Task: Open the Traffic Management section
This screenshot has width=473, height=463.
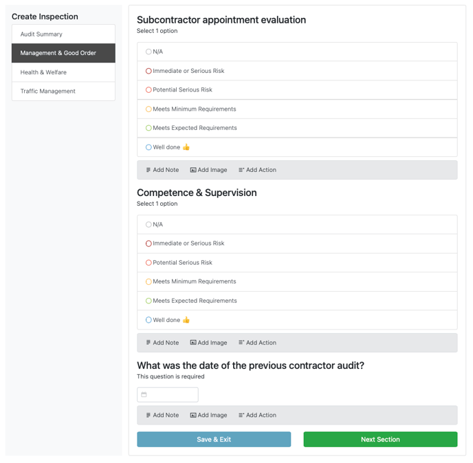Action: click(x=63, y=91)
